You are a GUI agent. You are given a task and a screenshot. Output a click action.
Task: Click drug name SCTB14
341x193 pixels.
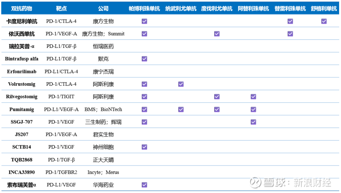21,147
